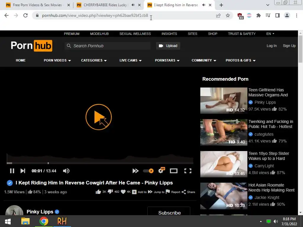
Task: Open the red shield extension with badge 11
Action: tap(240, 16)
